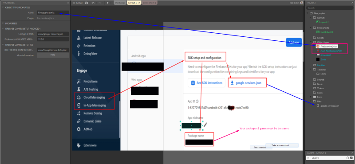The image size is (355, 164).
Task: Switch to the Event sheet 1 tab
Action: coord(149,3)
